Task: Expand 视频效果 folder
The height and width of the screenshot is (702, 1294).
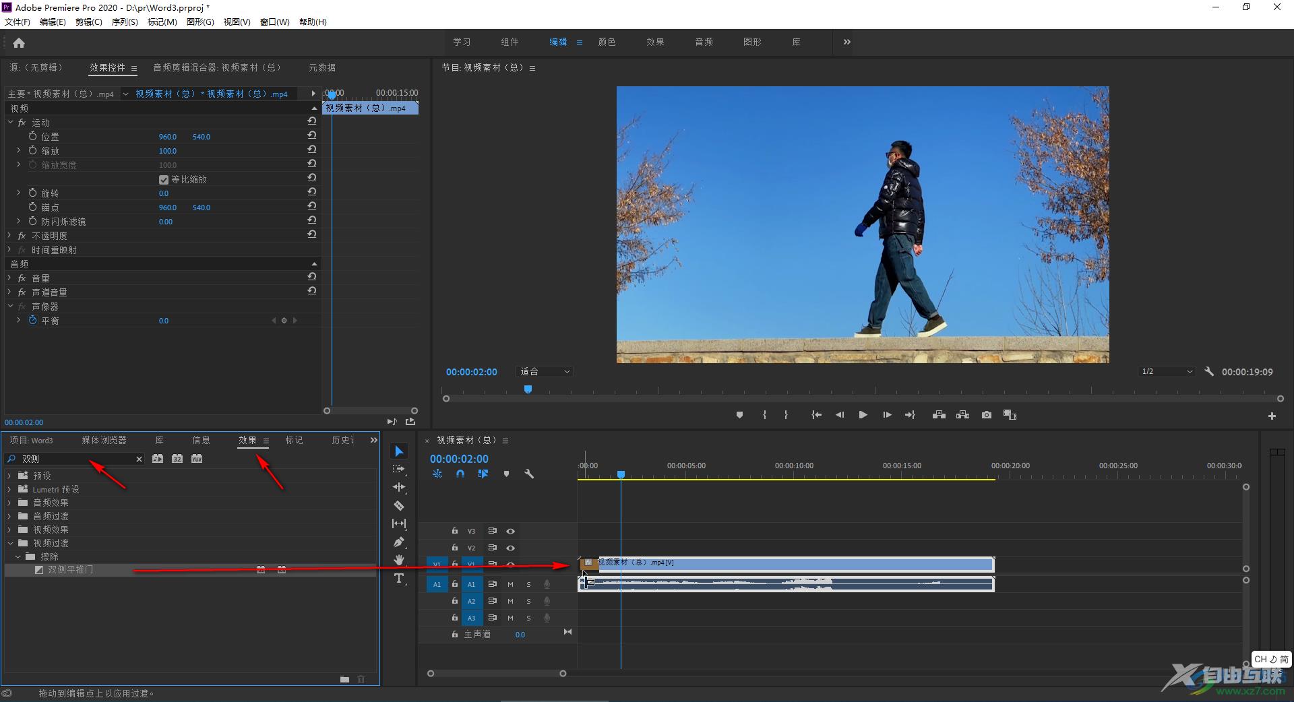Action: (x=9, y=530)
